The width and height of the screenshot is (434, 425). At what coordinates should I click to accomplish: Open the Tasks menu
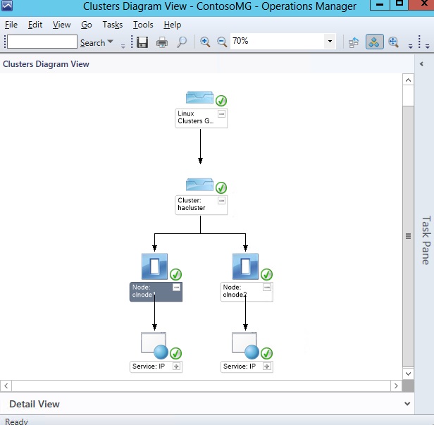click(112, 25)
